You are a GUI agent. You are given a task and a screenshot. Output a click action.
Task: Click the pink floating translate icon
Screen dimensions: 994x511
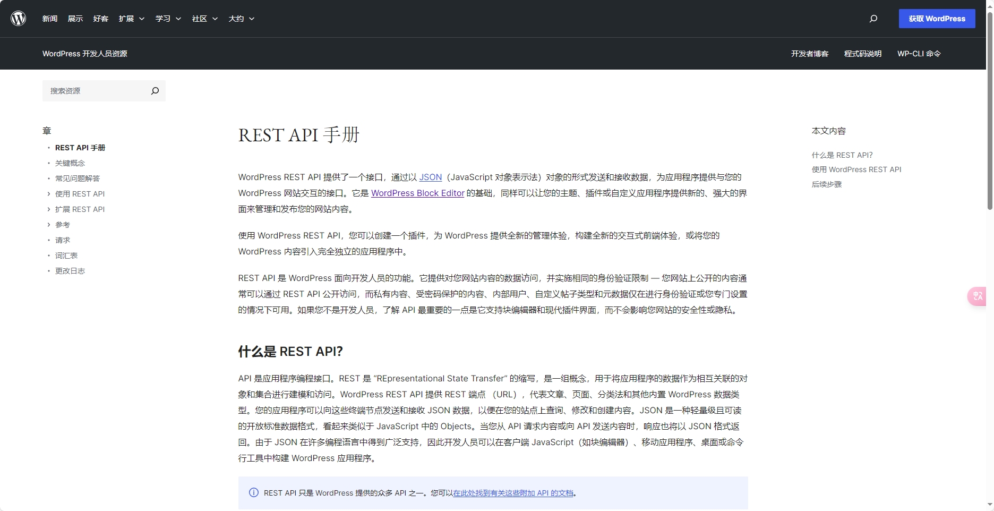click(978, 296)
